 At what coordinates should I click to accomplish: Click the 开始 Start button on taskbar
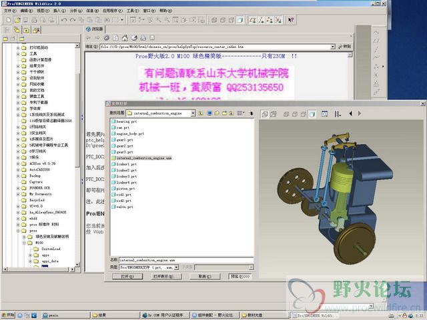click(x=8, y=315)
